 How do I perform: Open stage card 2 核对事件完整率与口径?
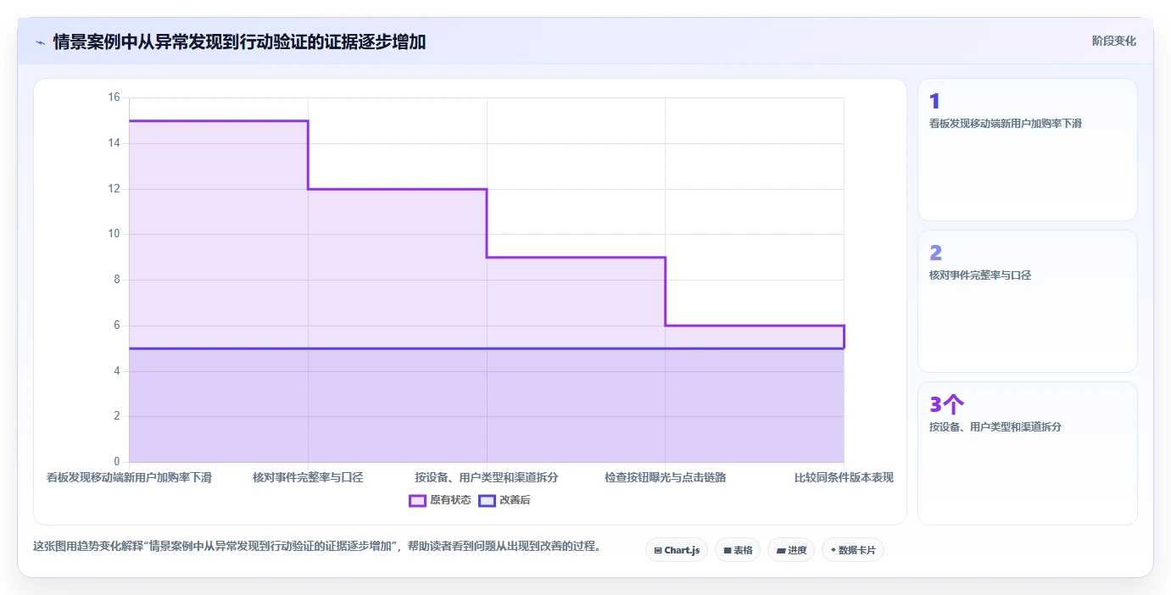1027,301
